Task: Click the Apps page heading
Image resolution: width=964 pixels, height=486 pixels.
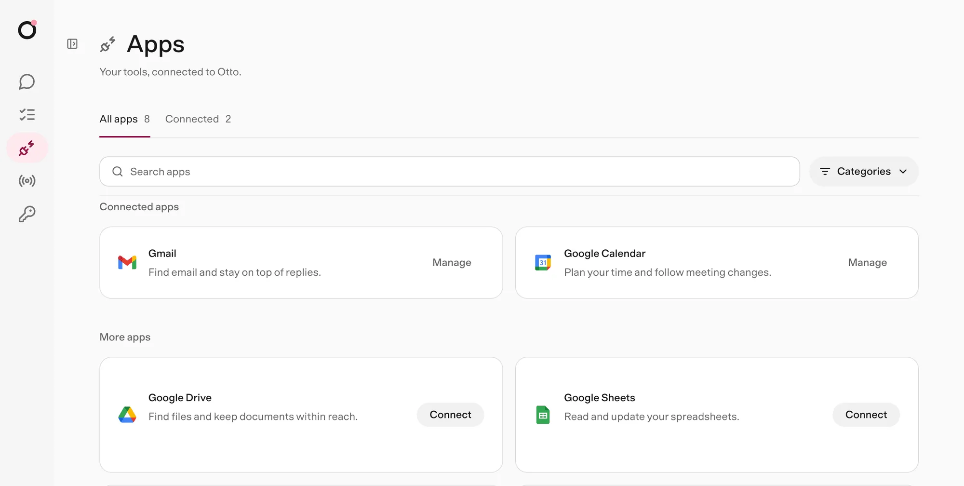Action: (156, 44)
